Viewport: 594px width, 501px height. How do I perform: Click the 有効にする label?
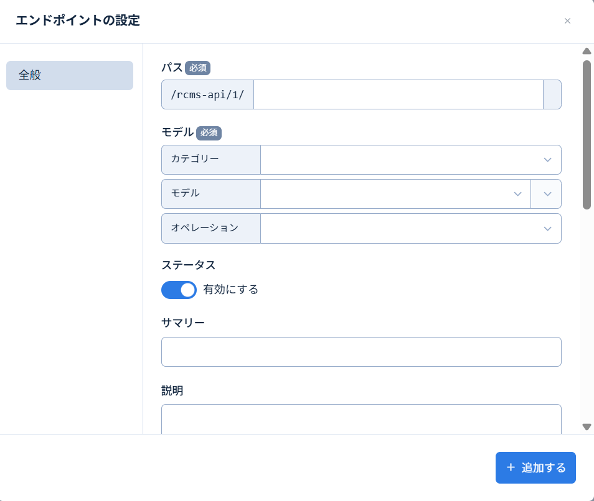tap(231, 290)
